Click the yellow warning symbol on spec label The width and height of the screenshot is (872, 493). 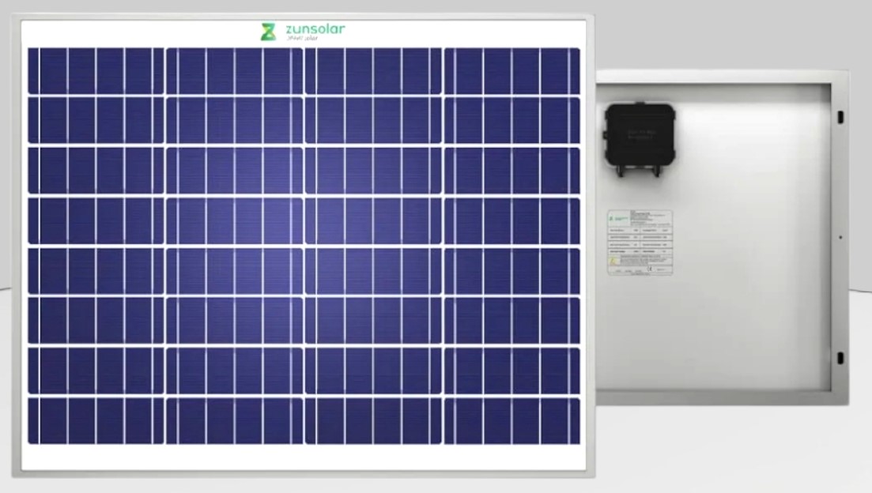click(613, 258)
